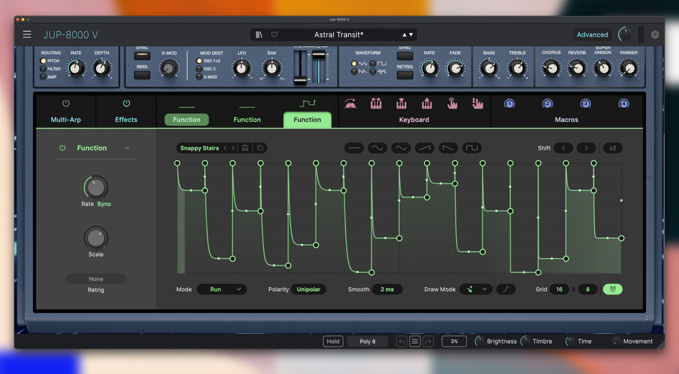Enable FILTER routing LED
The height and width of the screenshot is (374, 679).
click(x=43, y=69)
